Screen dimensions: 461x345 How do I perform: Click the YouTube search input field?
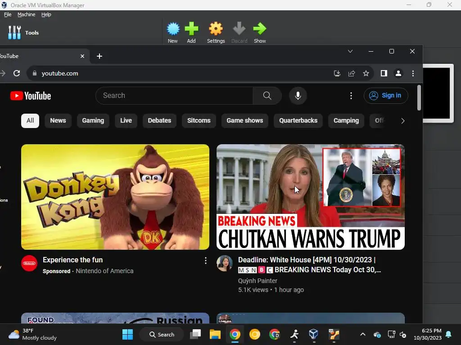(x=174, y=96)
